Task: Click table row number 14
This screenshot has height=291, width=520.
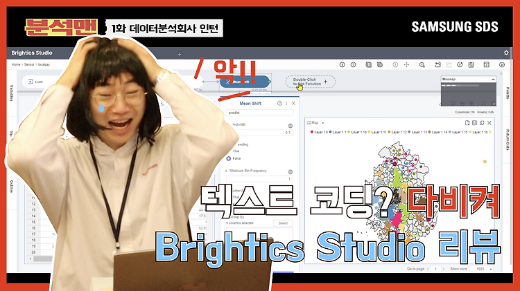Action: (x=33, y=216)
